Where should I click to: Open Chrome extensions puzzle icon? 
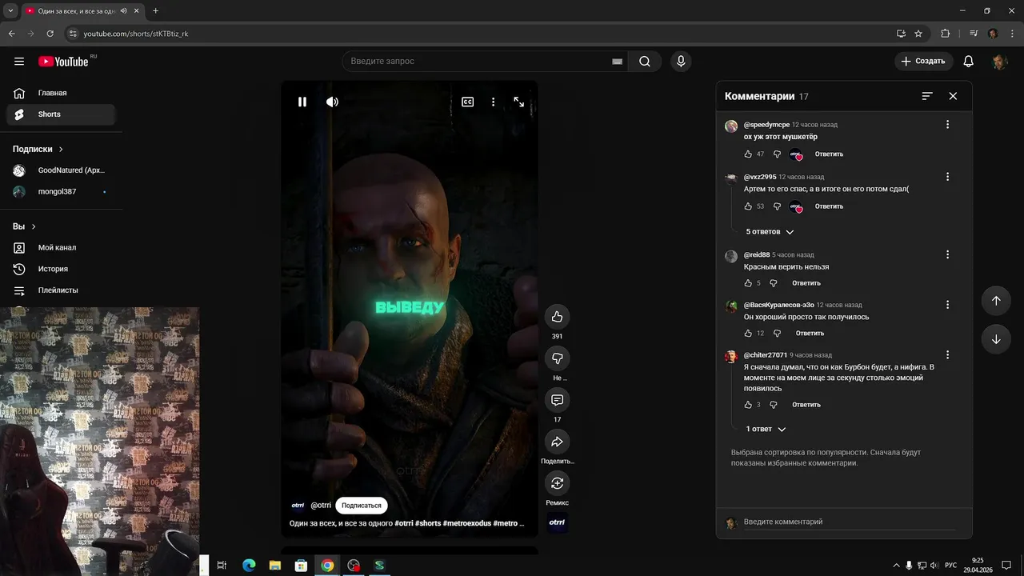(946, 34)
